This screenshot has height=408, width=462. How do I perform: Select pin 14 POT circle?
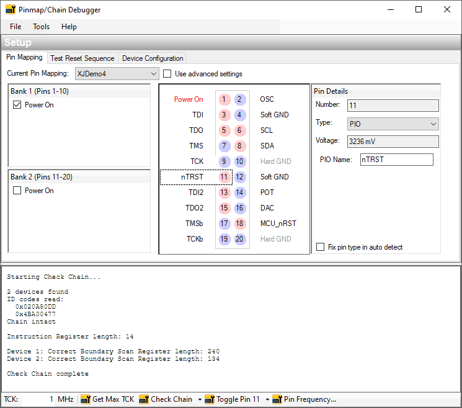240,193
